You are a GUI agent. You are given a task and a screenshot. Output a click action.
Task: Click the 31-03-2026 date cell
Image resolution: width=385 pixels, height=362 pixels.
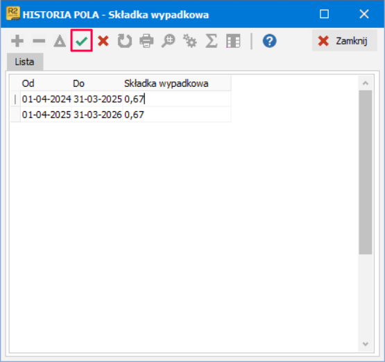pos(97,115)
